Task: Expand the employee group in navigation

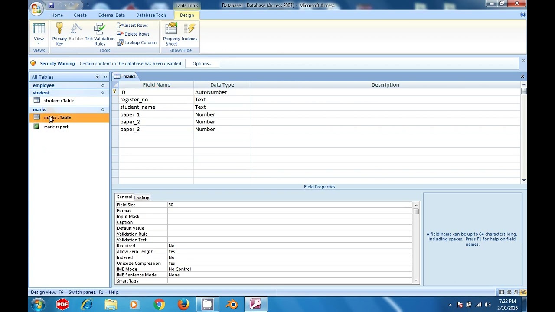Action: click(103, 85)
